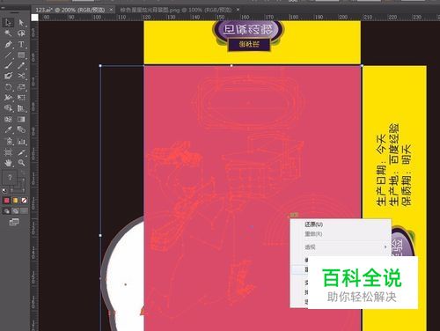Select the Direct Selection tool
This screenshot has height=331, width=440.
pyautogui.click(x=21, y=23)
